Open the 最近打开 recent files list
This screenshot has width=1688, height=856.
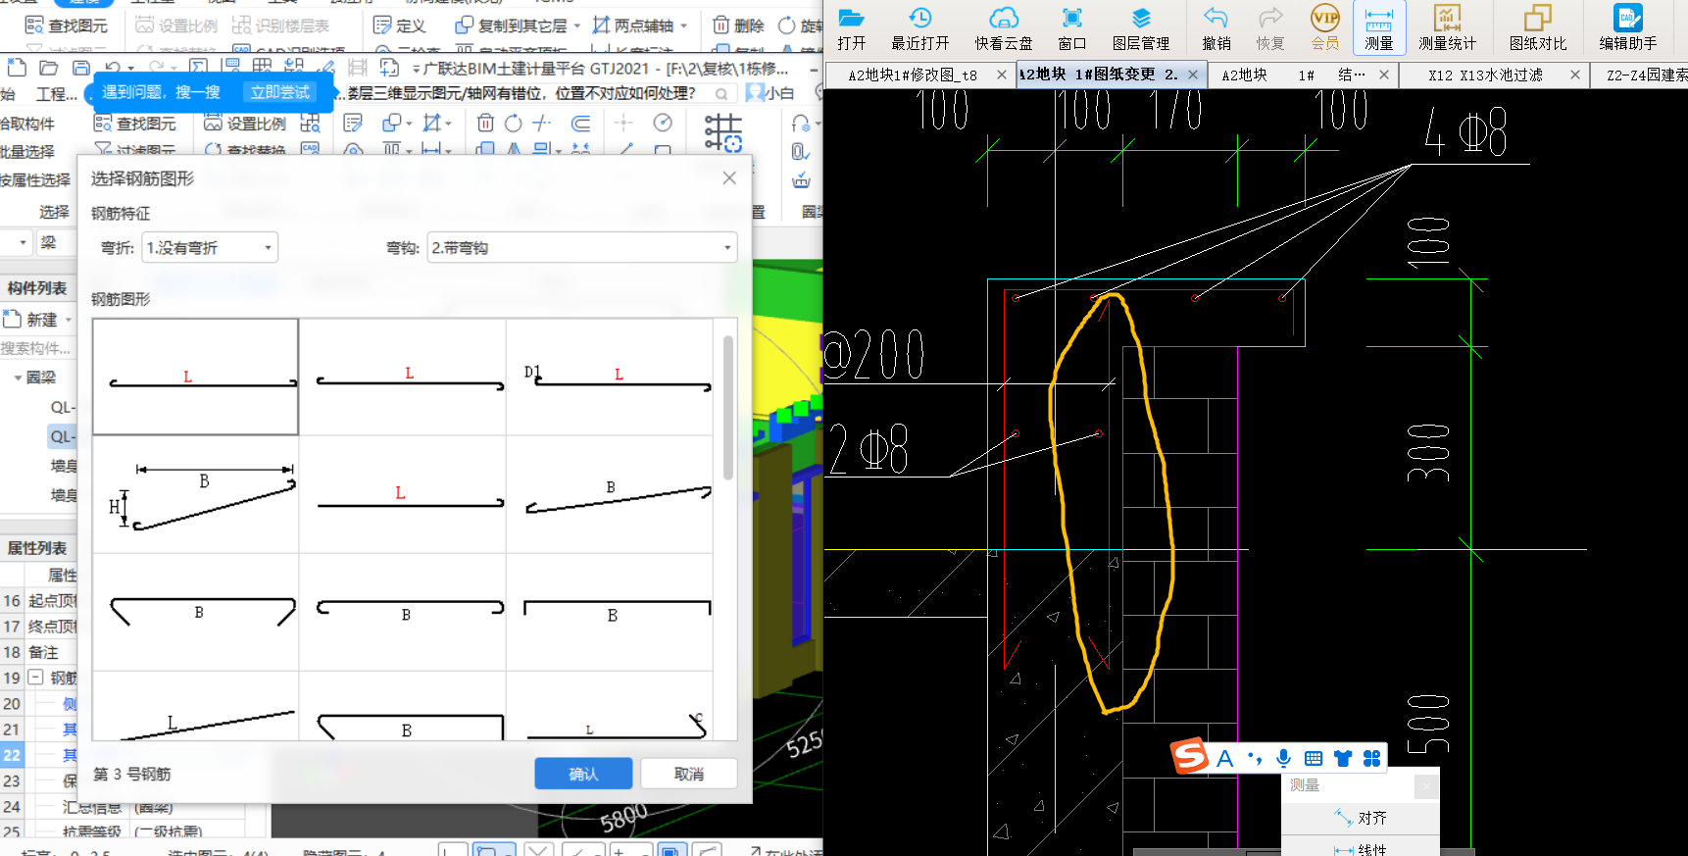point(919,28)
